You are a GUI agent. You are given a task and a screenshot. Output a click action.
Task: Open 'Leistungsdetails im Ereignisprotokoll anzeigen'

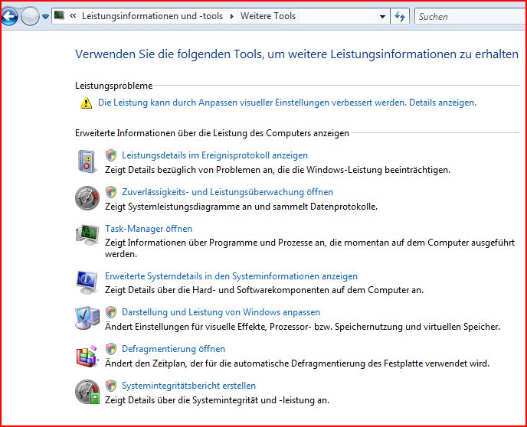[214, 155]
